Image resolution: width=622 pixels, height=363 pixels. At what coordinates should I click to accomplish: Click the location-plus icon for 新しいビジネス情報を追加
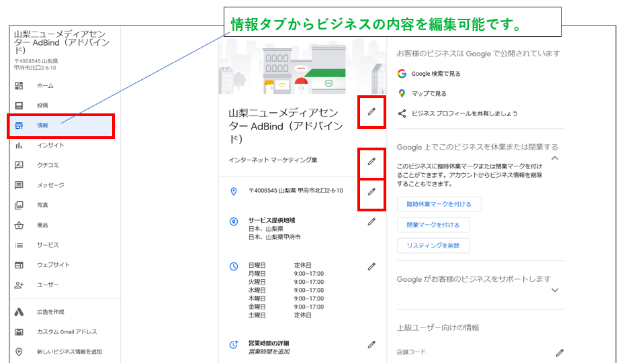click(19, 352)
